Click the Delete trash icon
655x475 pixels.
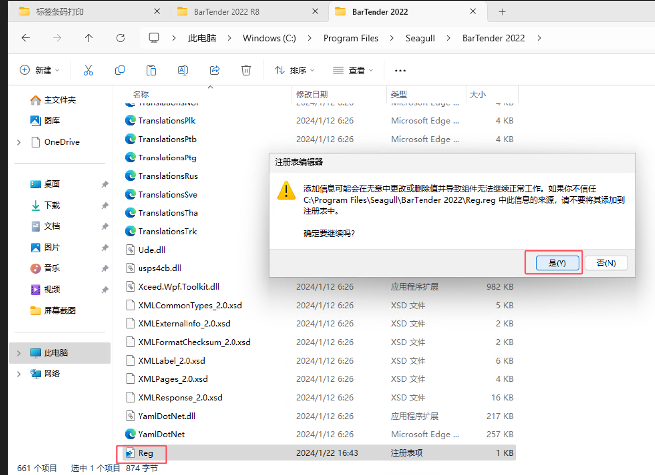tap(246, 70)
